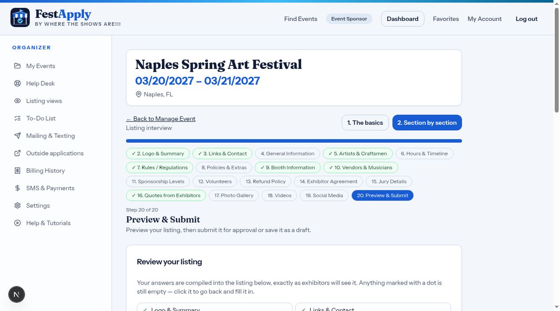Viewport: 560px width, 311px height.
Task: Open Outside applications
Action: point(56,153)
